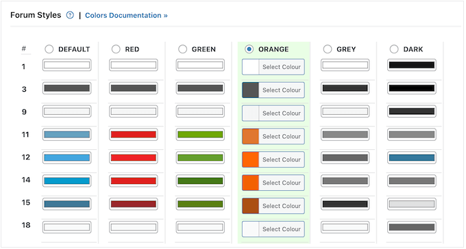Click the Default column row 3 grey color field

67,88
